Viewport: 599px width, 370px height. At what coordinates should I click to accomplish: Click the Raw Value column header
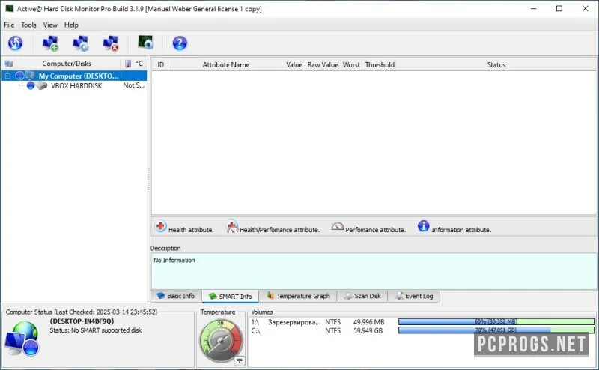pyautogui.click(x=323, y=64)
